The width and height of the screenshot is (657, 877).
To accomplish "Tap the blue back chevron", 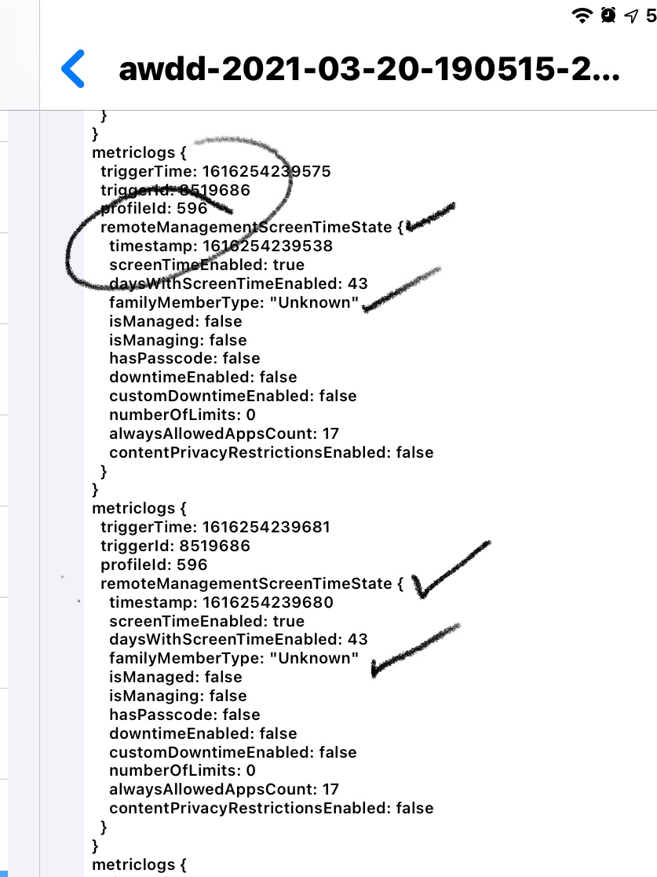I will click(73, 69).
